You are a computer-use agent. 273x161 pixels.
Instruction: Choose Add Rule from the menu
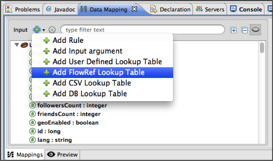[x=68, y=41]
